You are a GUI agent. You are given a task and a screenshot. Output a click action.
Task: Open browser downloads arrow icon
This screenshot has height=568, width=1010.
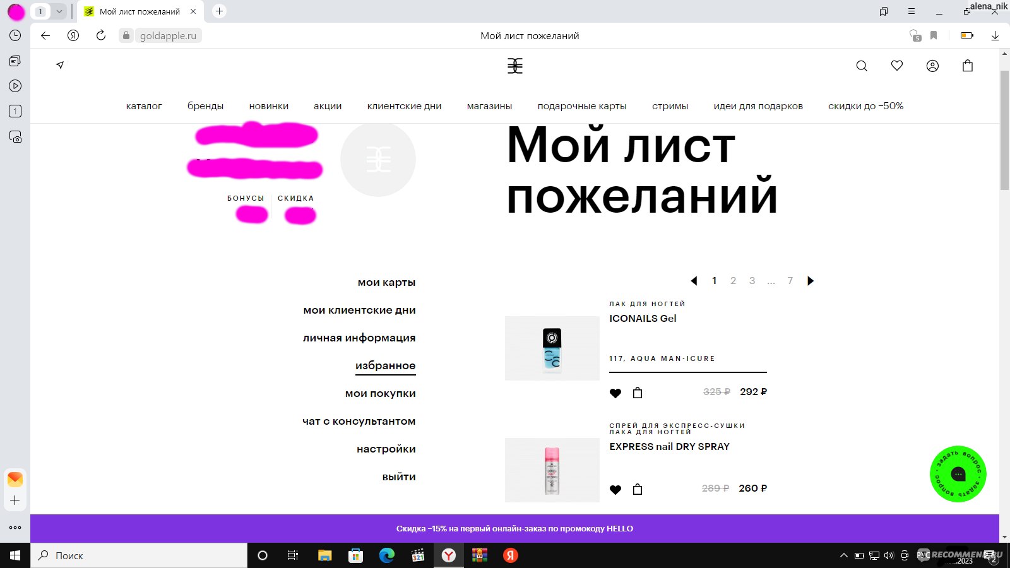[x=995, y=35]
